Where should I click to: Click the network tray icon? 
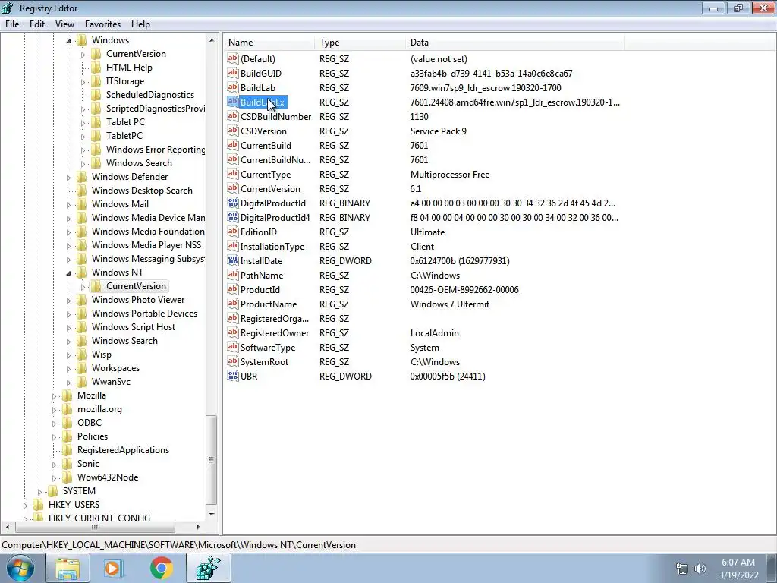[x=682, y=569]
